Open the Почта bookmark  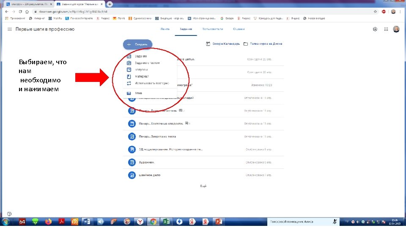[119, 18]
